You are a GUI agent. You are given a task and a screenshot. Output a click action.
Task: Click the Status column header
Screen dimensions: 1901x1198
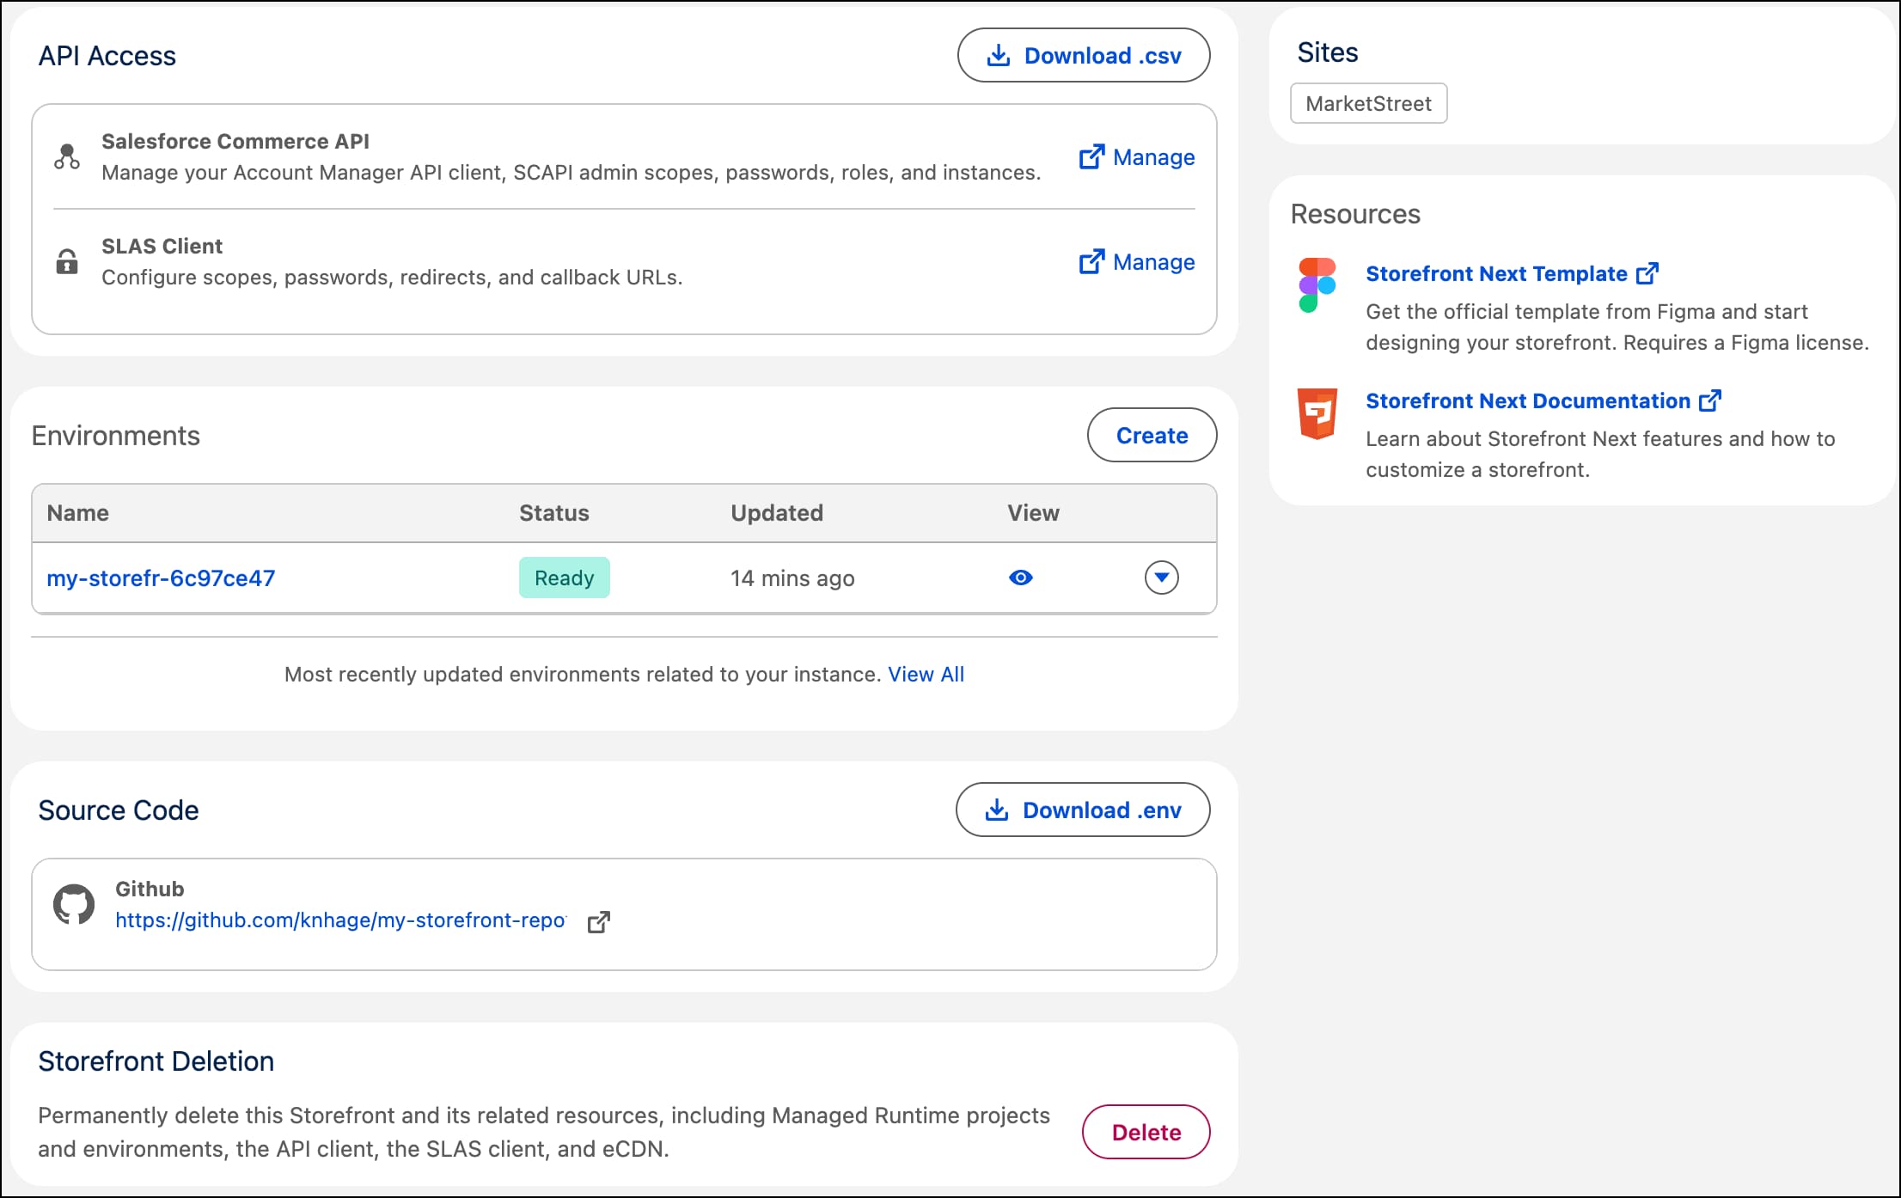click(554, 513)
